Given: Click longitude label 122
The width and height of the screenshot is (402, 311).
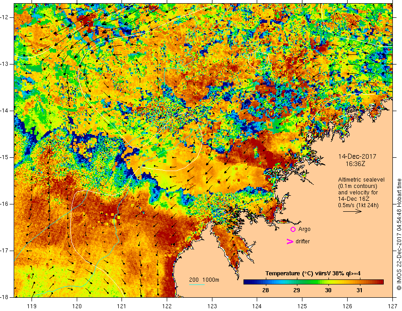Looking at the screenshot, I should [x=167, y=306].
